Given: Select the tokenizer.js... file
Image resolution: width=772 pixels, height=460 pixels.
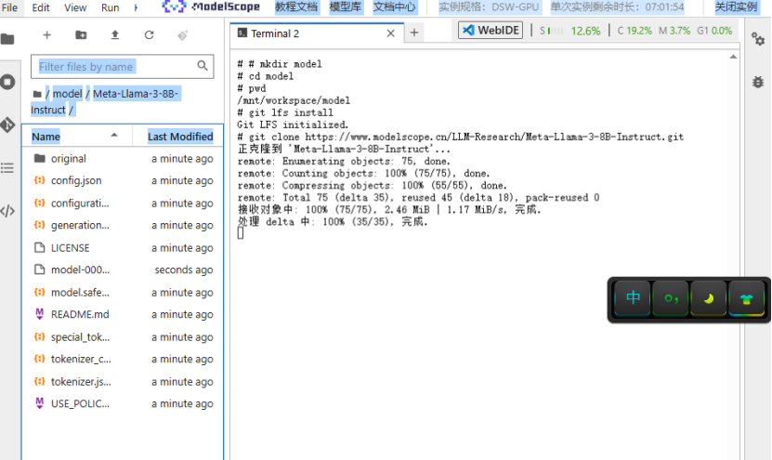Looking at the screenshot, I should coord(123,382).
